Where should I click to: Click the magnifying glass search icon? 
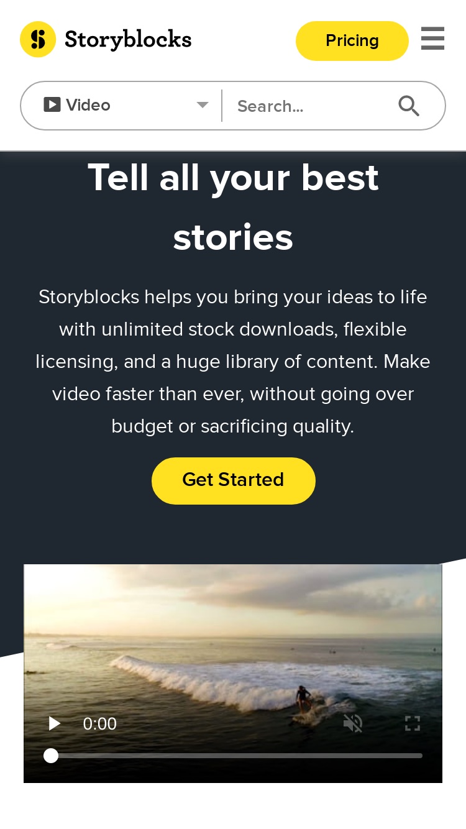pyautogui.click(x=409, y=106)
